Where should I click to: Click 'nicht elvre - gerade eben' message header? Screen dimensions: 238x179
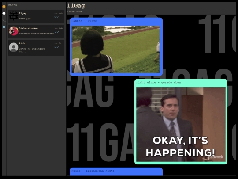(x=159, y=82)
